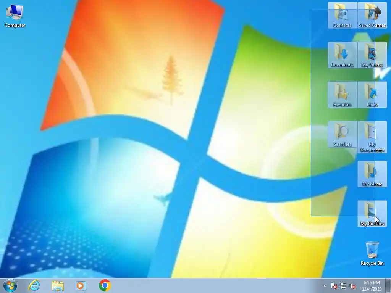391x293 pixels.
Task: Launch Google Chrome from the taskbar
Action: coord(105,285)
